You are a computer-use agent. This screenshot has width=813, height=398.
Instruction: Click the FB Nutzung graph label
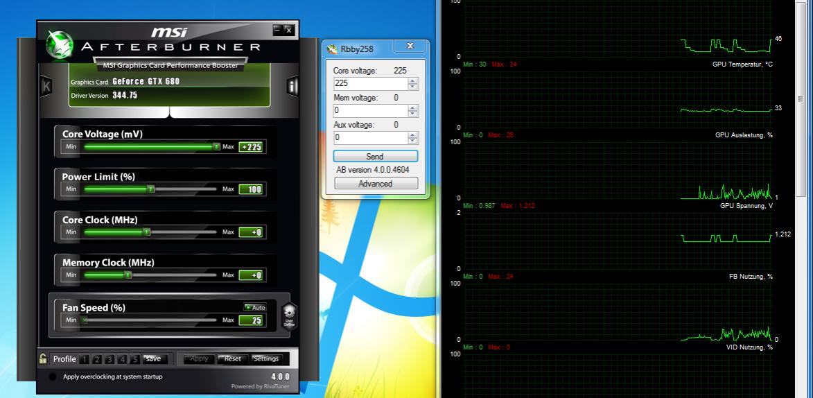[751, 277]
